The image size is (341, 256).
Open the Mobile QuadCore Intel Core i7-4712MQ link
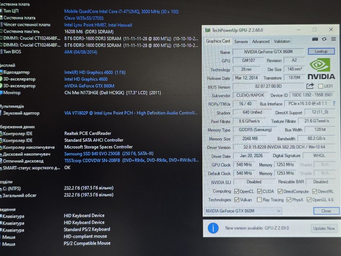(121, 12)
